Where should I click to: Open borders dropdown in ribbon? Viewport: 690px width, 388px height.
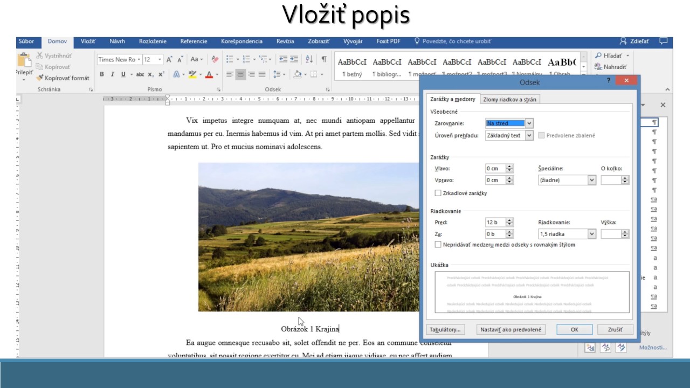tap(322, 74)
